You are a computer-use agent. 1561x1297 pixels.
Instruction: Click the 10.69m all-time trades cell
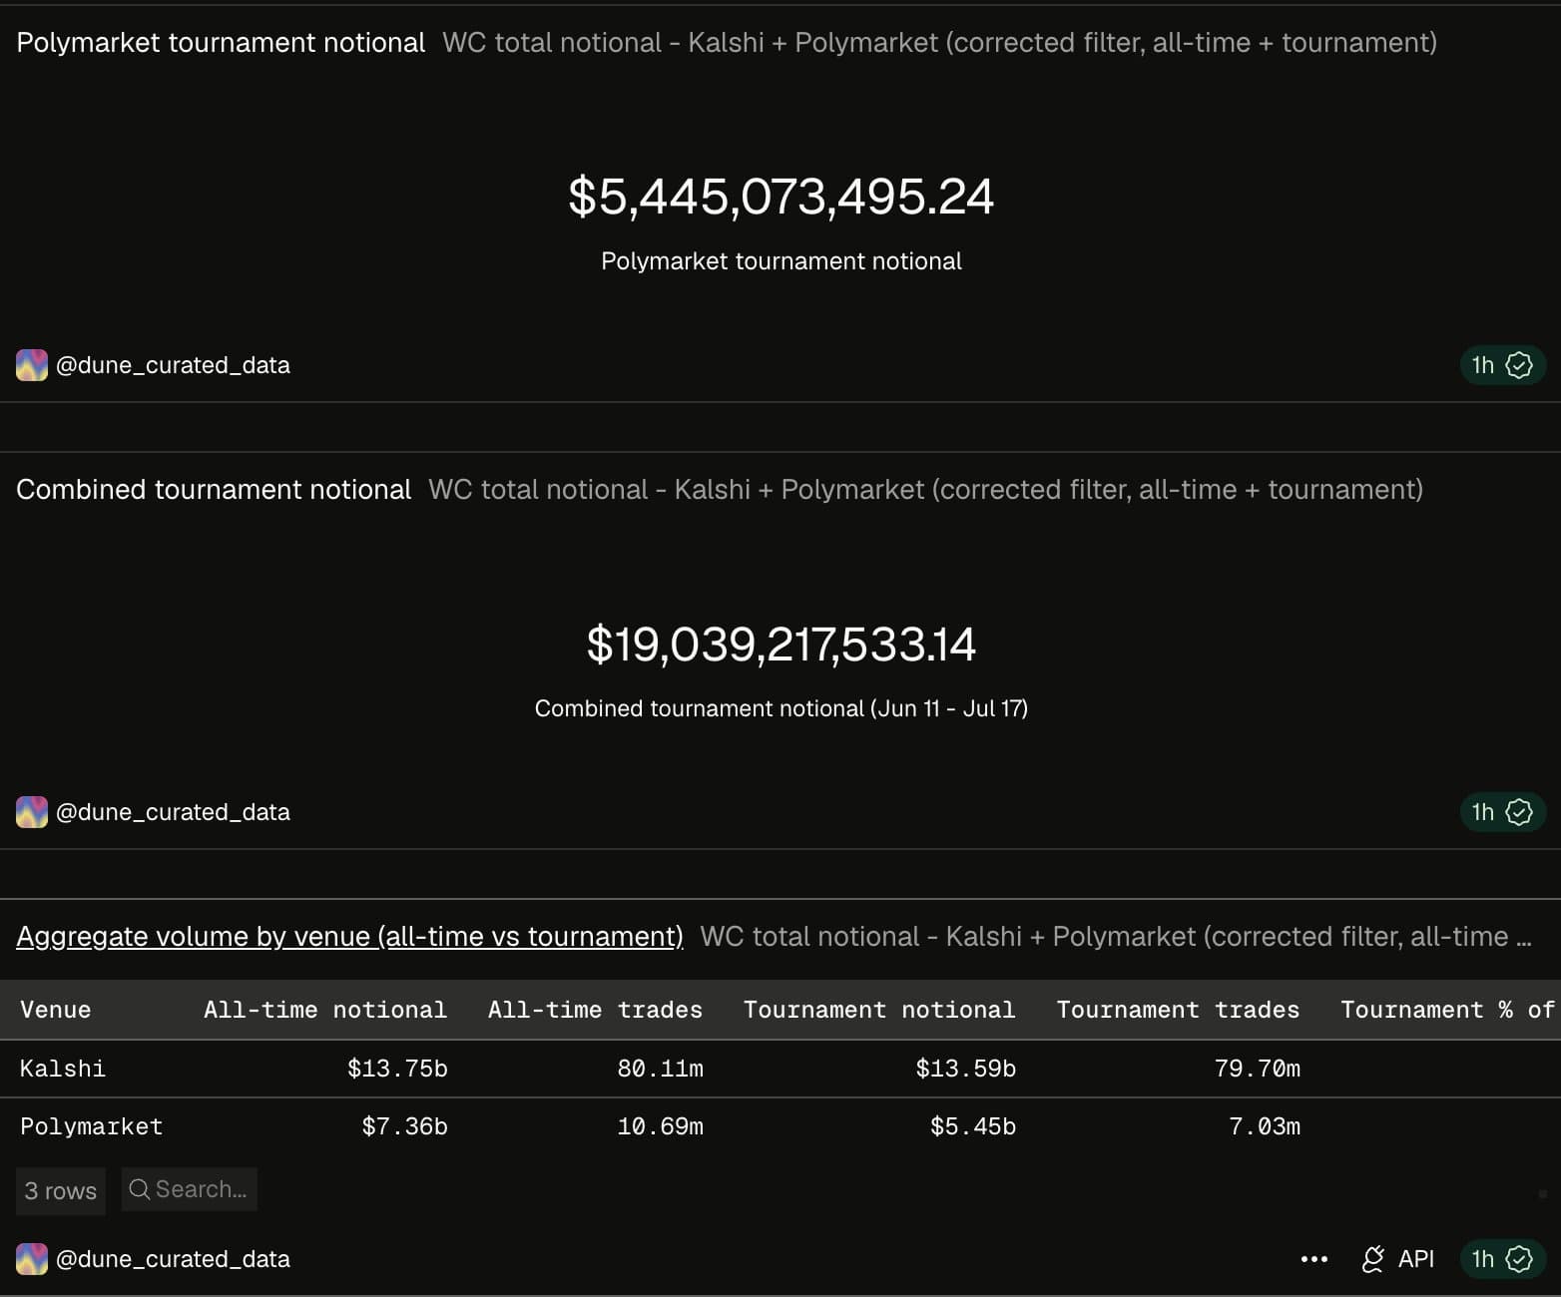point(660,1126)
